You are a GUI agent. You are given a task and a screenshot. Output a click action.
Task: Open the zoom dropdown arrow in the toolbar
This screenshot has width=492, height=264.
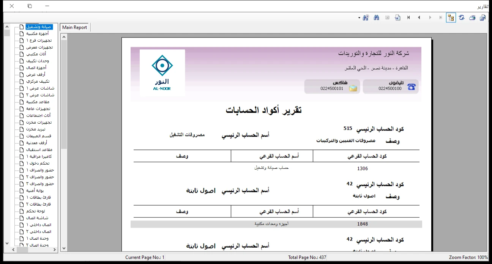(359, 18)
